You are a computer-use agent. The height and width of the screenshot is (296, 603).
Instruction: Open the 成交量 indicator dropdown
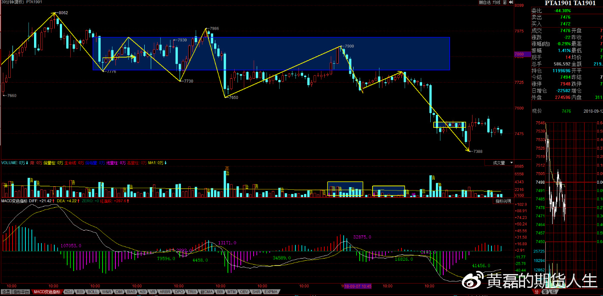point(499,163)
